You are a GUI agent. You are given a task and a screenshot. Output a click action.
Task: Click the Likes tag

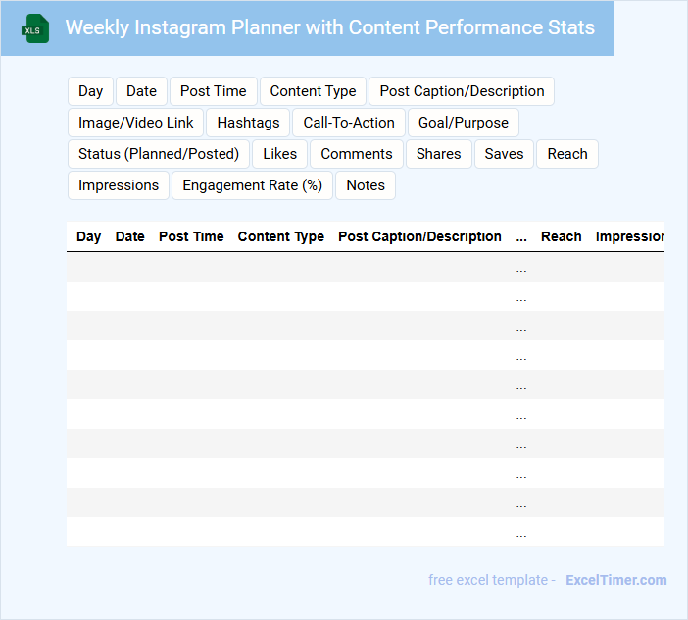coord(279,154)
